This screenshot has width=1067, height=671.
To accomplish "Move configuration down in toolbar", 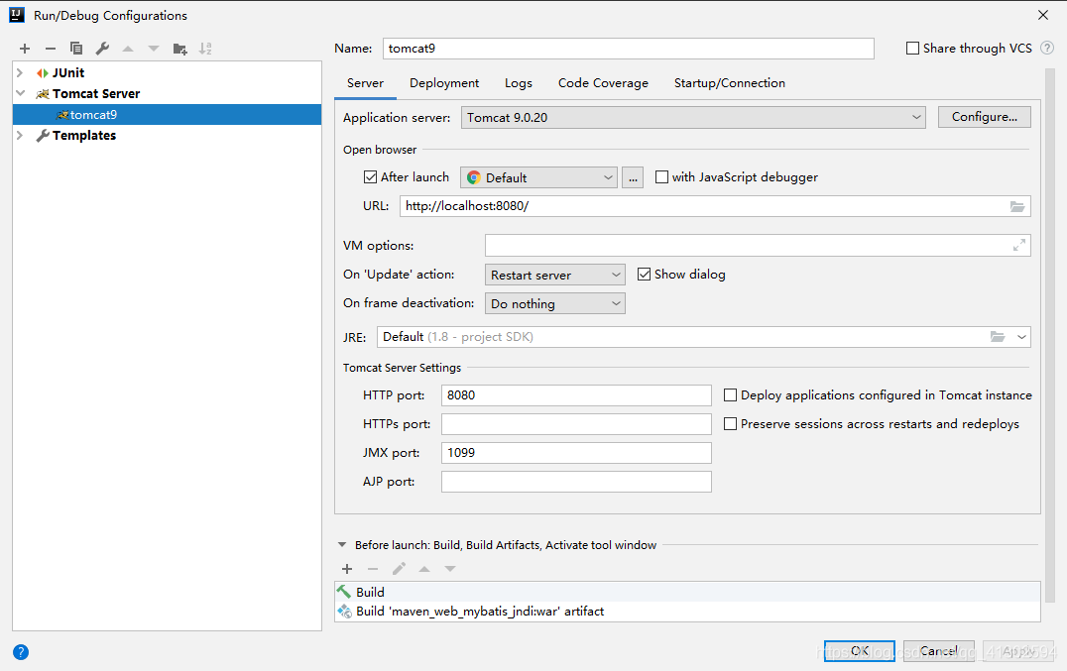I will coord(154,49).
